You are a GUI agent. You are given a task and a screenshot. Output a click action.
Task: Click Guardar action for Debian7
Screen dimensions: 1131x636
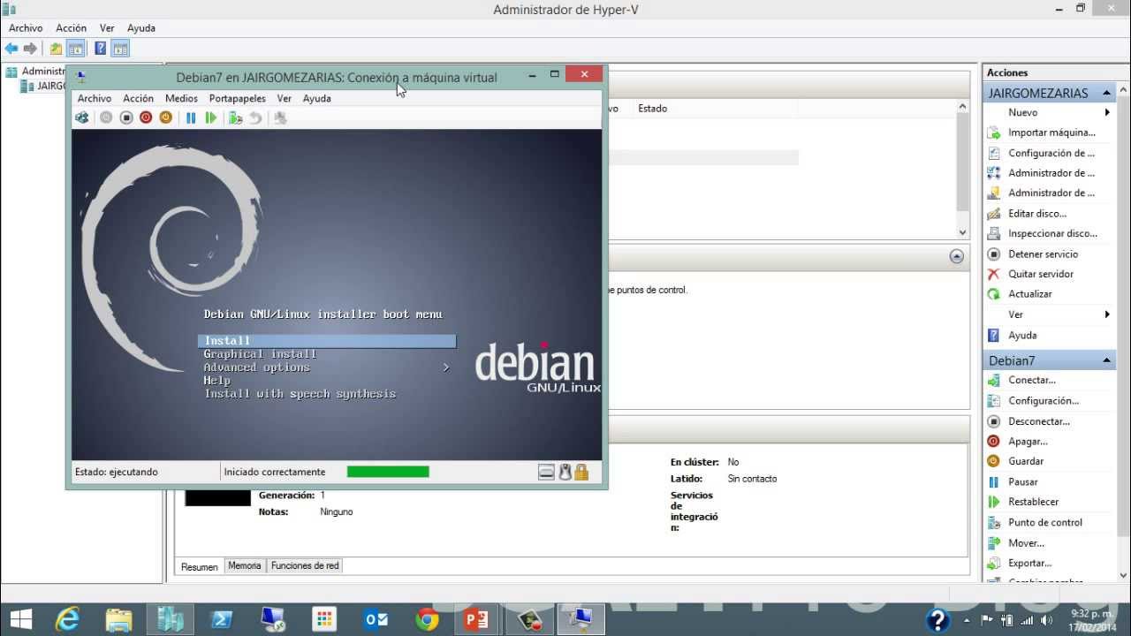[1026, 461]
